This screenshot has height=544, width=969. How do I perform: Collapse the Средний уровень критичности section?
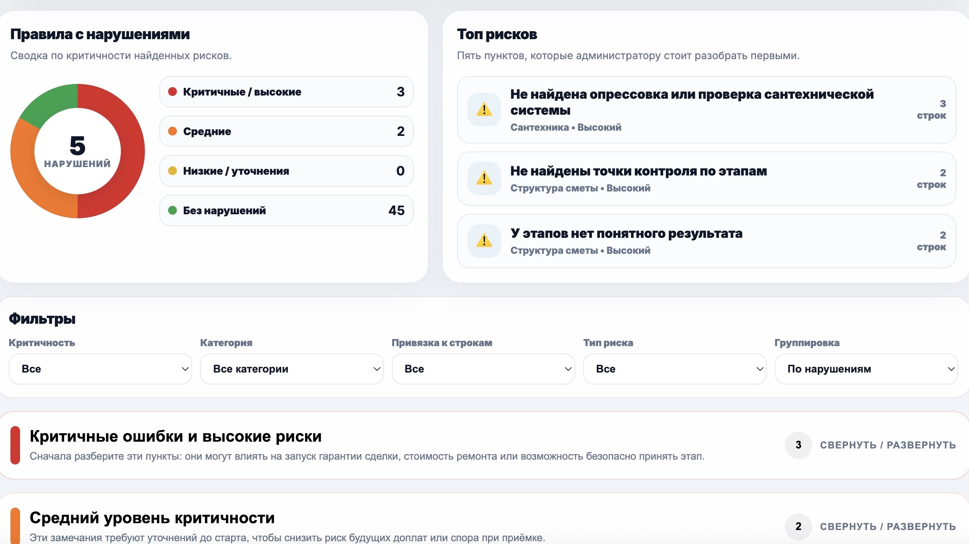(888, 526)
